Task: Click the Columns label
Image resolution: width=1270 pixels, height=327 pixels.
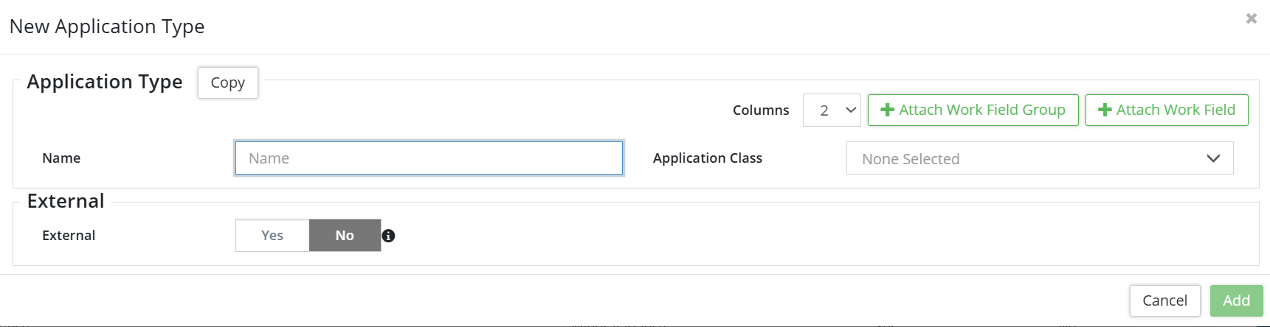Action: [760, 110]
